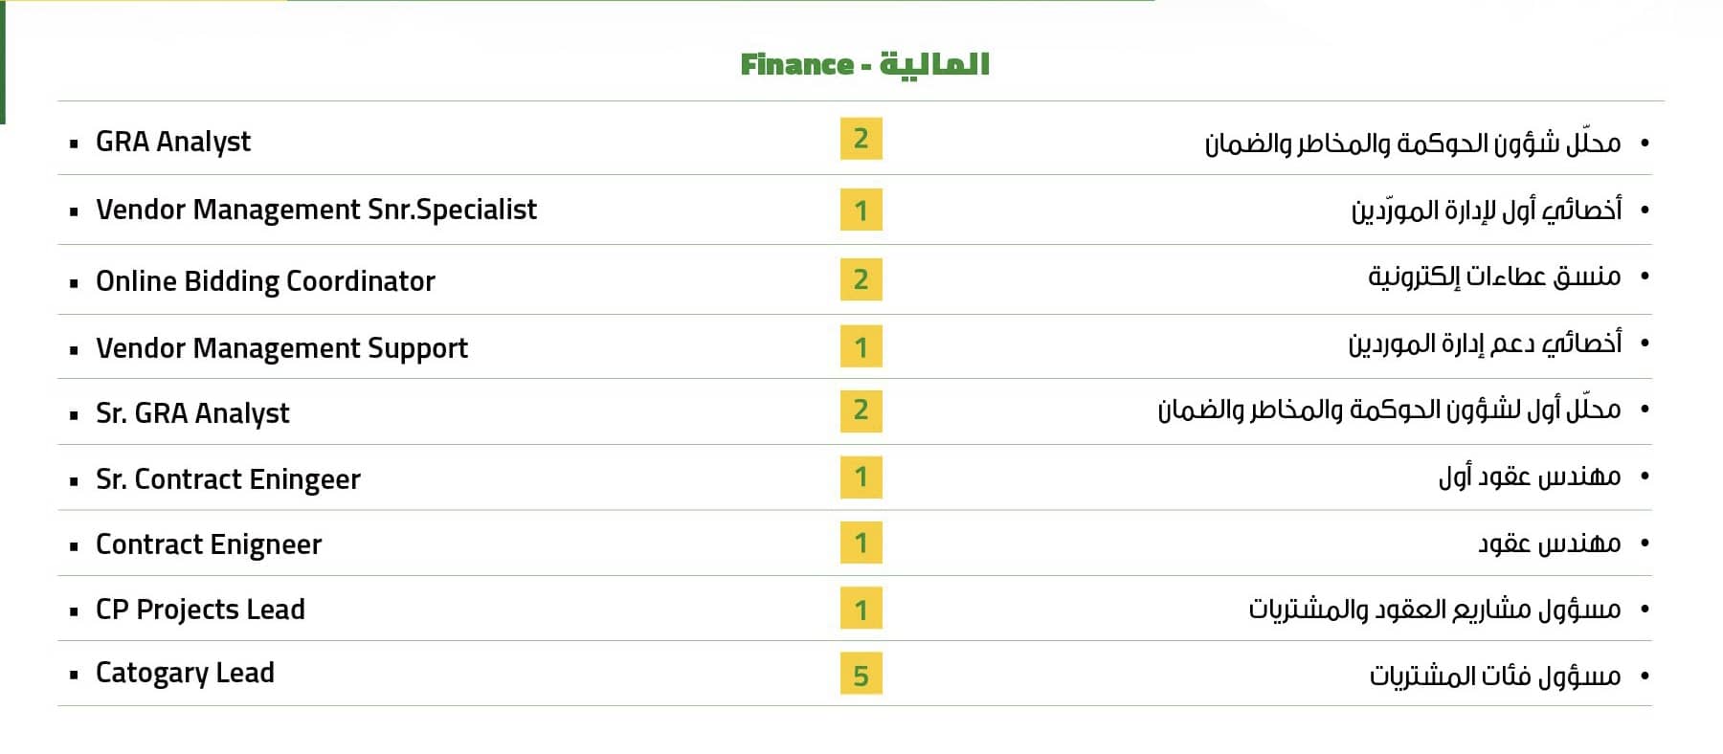Click vacancy badge for Sr. GRA Analyst
1723x754 pixels.
pyautogui.click(x=861, y=410)
